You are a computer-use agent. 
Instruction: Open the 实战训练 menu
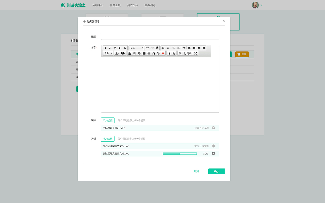tap(150, 5)
